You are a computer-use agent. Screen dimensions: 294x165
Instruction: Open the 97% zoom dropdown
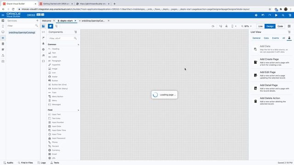coord(246,27)
